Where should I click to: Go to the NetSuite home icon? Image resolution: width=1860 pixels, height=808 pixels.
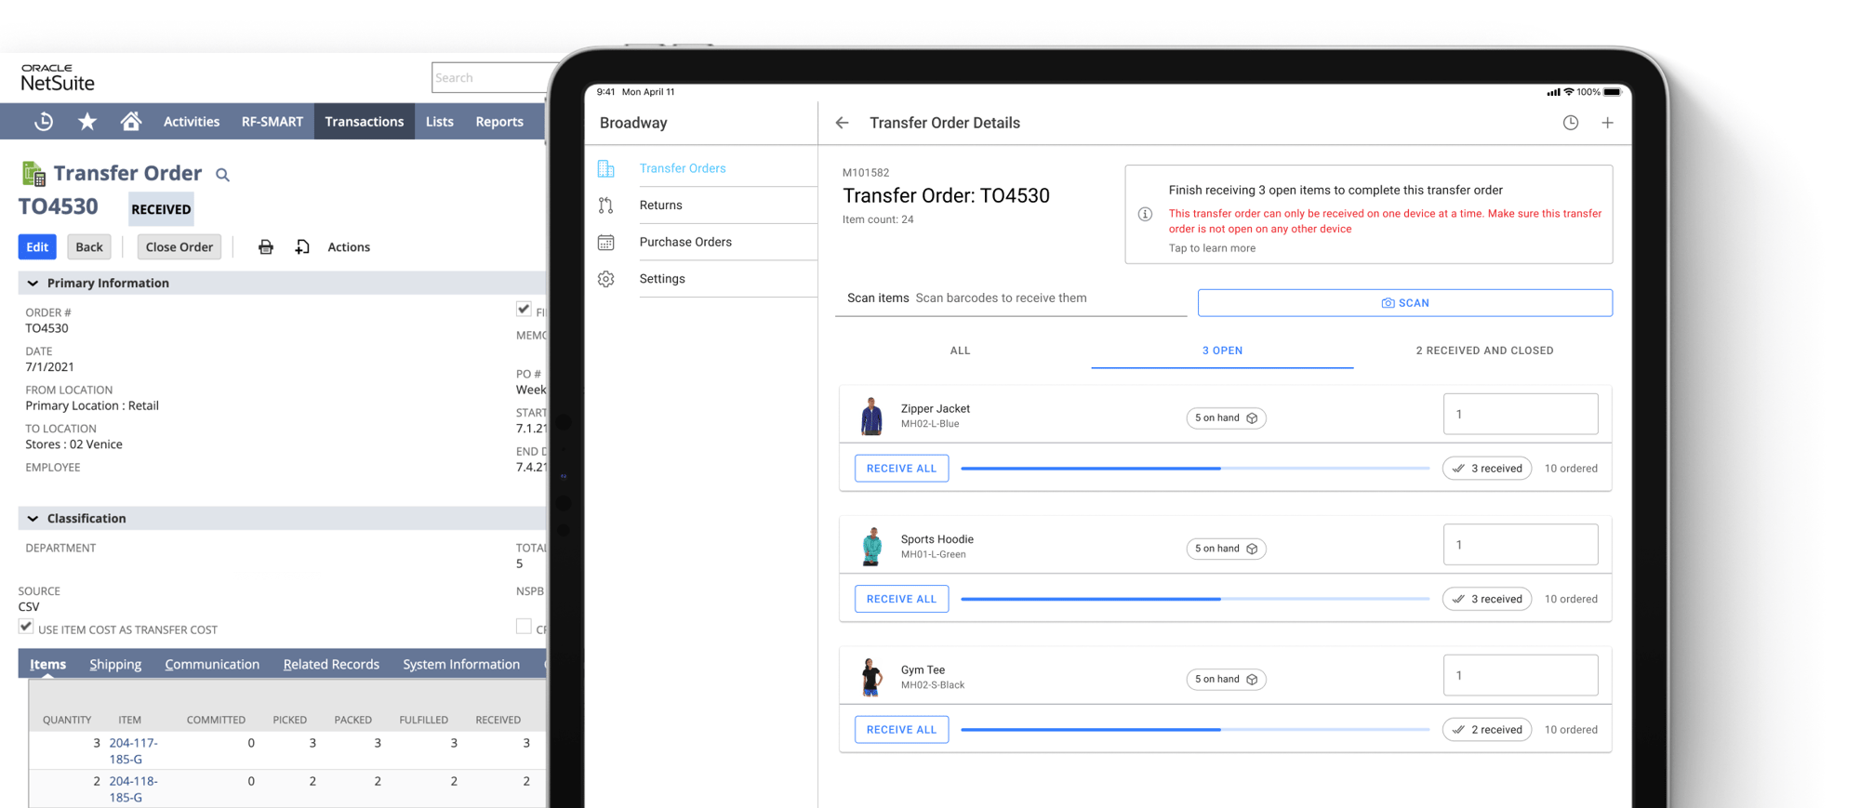(x=131, y=121)
